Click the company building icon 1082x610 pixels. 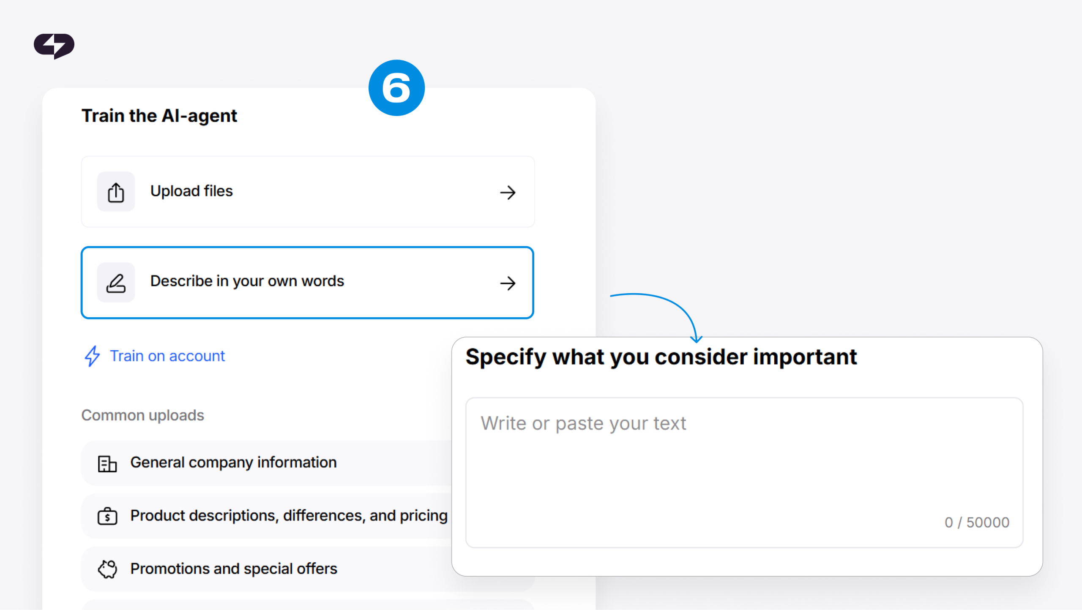point(107,463)
